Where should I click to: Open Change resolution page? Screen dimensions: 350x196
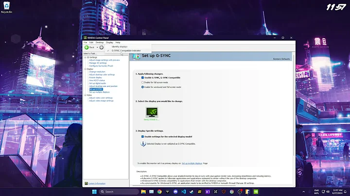pyautogui.click(x=97, y=72)
